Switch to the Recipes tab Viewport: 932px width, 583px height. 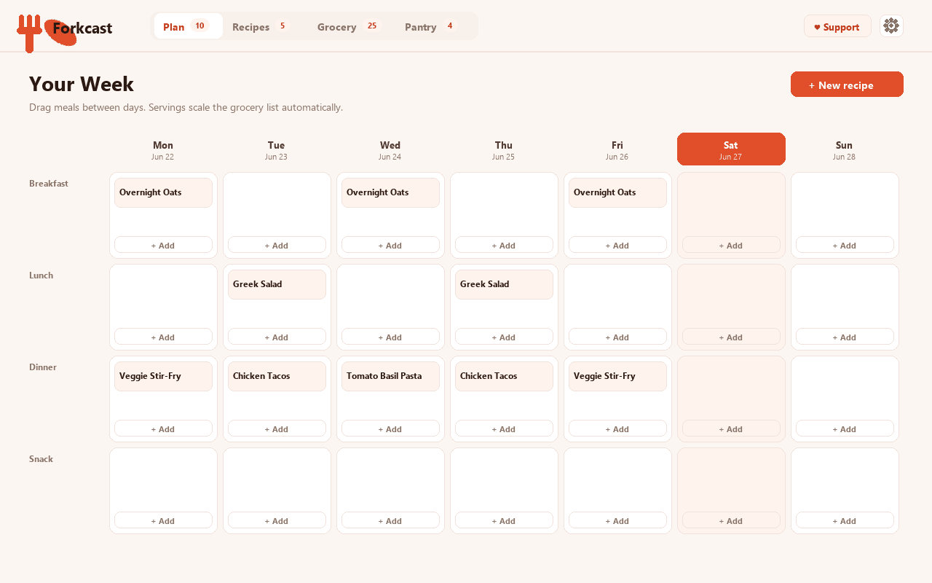pos(261,26)
